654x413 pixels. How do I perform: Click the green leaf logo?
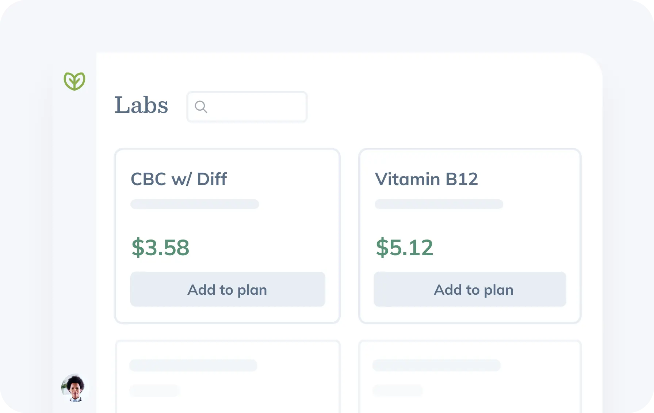coord(74,81)
